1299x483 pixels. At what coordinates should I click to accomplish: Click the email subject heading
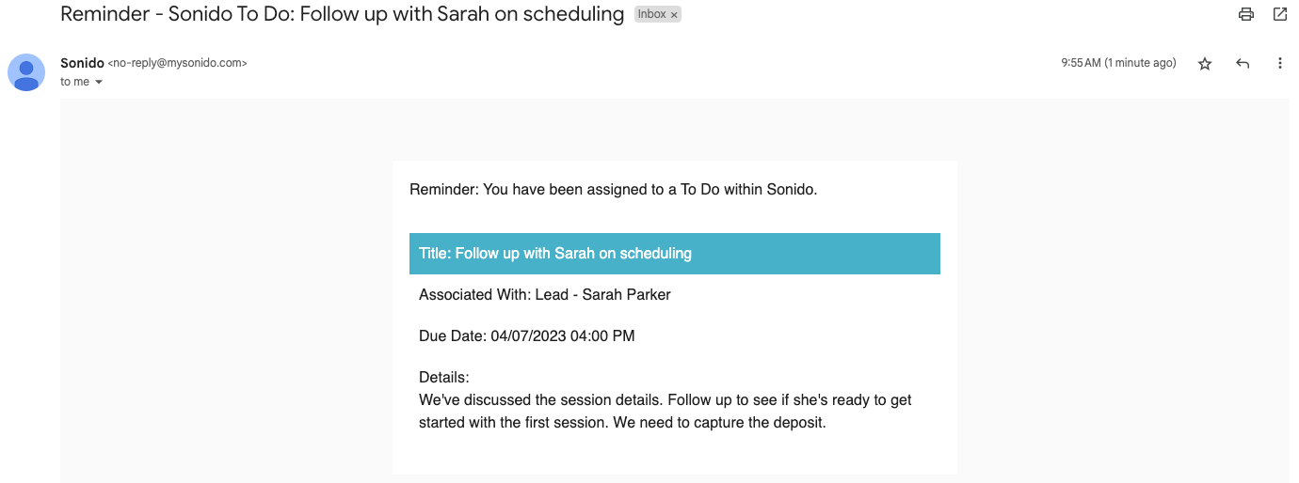(342, 14)
